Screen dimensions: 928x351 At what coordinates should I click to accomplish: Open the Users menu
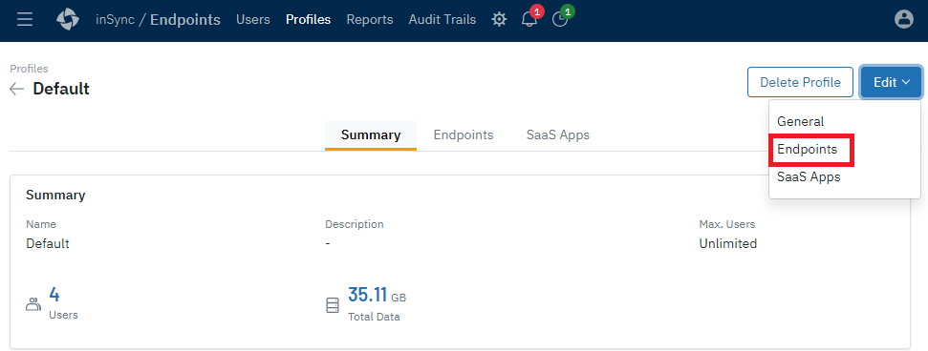point(252,19)
